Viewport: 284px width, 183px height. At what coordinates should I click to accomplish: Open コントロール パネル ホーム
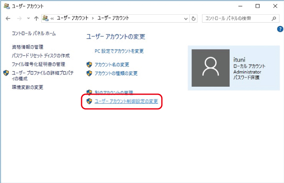point(34,34)
